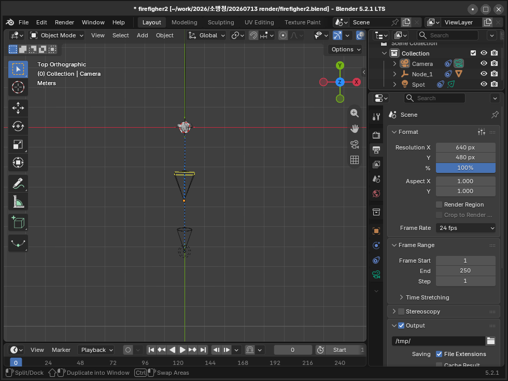Activate the Rotate tool

18,126
